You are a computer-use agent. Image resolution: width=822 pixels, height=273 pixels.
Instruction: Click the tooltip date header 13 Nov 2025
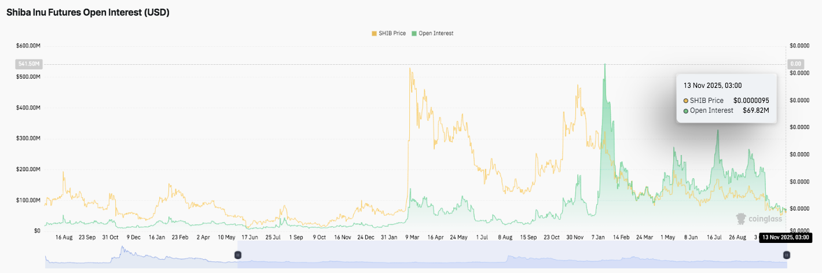pos(704,86)
